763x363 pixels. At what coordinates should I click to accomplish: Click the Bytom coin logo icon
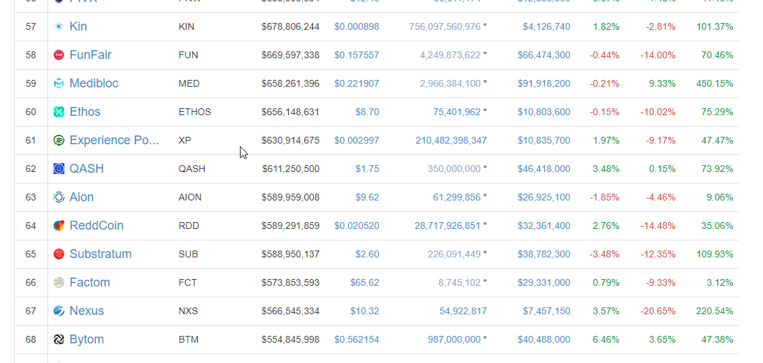(59, 340)
